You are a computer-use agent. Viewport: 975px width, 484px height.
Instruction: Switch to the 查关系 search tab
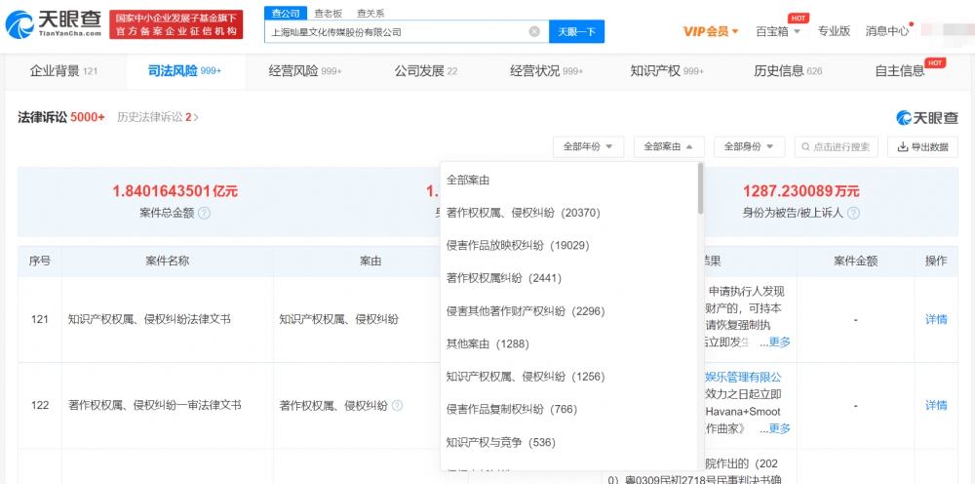(370, 13)
